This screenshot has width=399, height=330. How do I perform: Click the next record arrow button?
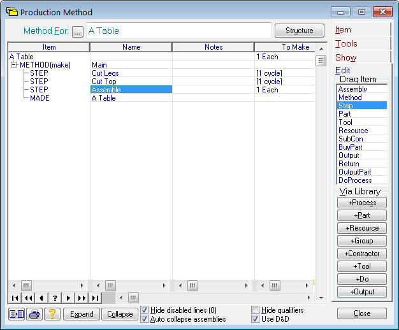[x=68, y=298]
